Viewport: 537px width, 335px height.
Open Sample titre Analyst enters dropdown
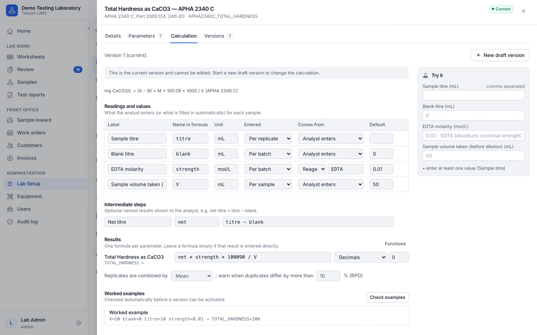pos(331,138)
